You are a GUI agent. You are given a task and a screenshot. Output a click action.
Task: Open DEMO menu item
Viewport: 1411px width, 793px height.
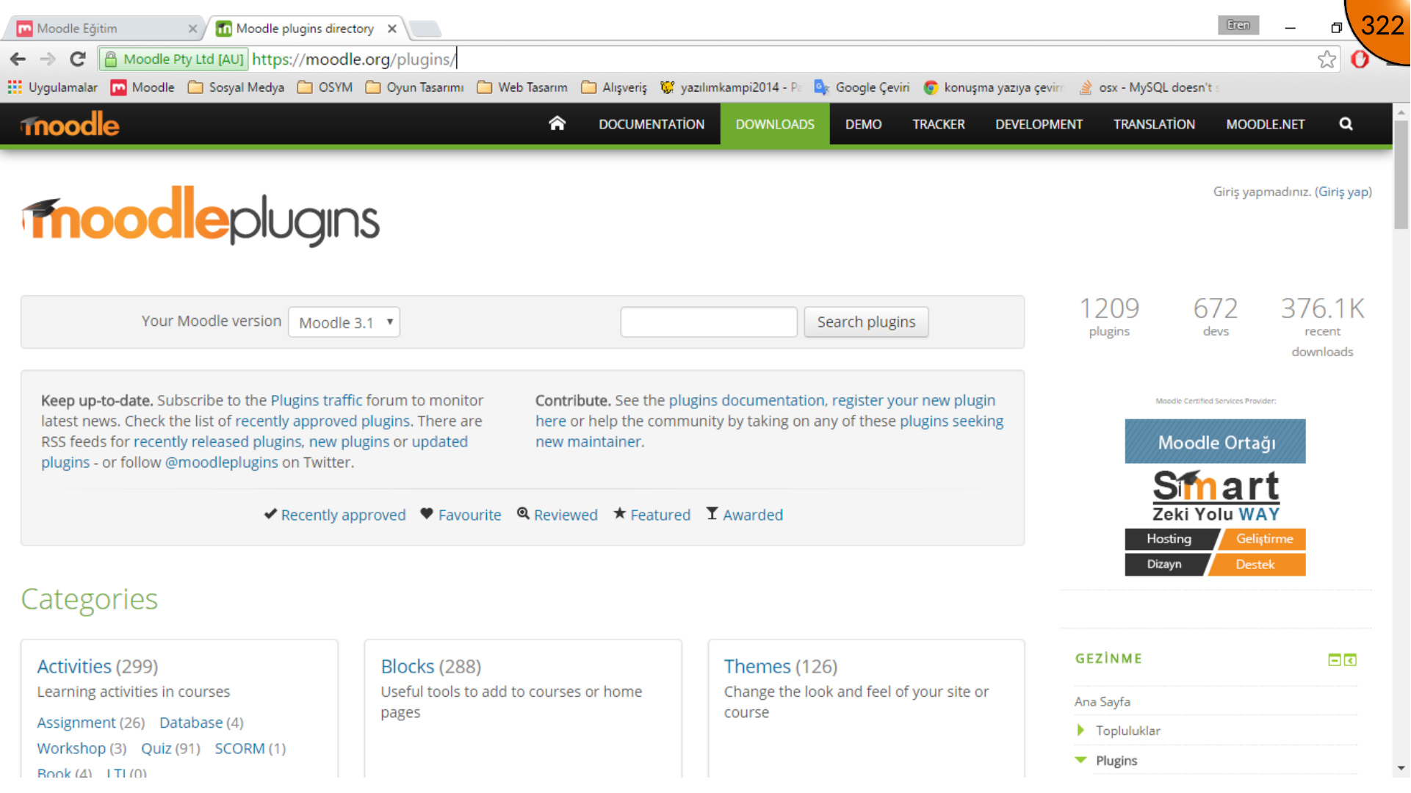pos(863,124)
